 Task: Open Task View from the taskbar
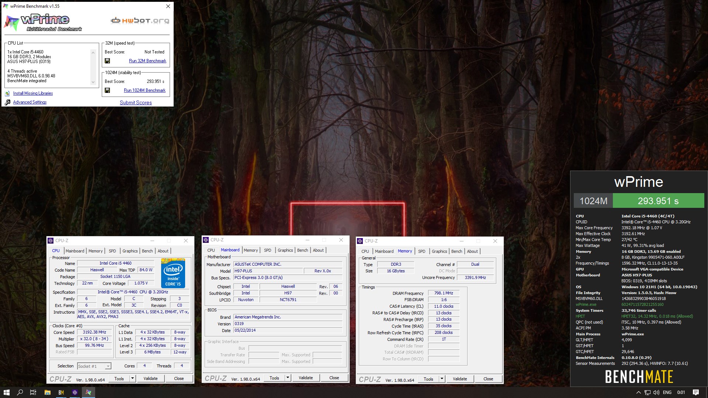33,392
